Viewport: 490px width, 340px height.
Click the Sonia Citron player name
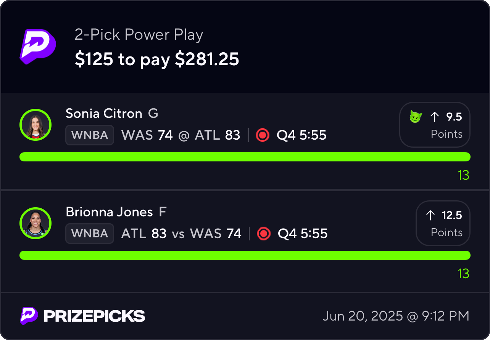click(104, 113)
